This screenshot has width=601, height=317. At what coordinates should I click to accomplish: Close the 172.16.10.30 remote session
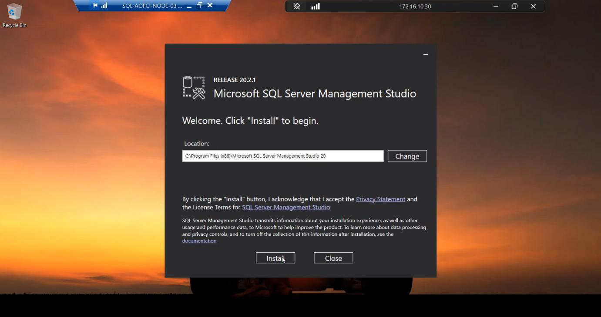tap(533, 6)
